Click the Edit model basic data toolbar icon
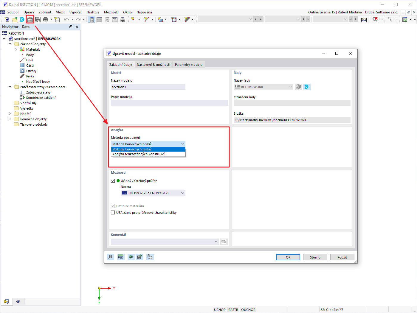Viewport: 417px width, 313px height. coord(30,19)
